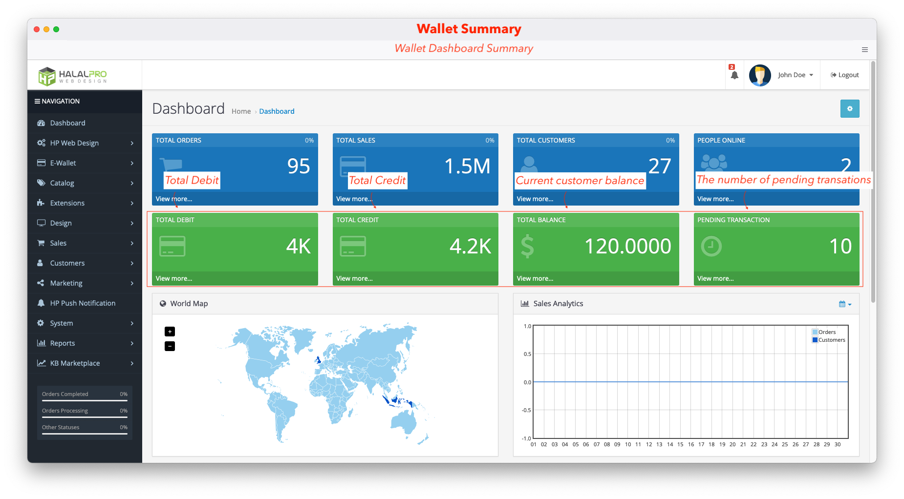Click the Orders Completed progress bar
This screenshot has height=499, width=904.
pos(85,400)
